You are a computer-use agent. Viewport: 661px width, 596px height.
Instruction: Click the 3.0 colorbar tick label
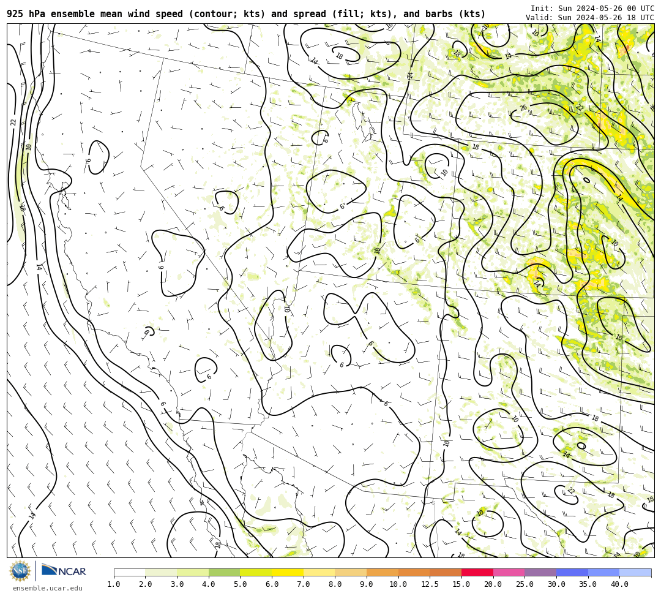click(x=177, y=584)
